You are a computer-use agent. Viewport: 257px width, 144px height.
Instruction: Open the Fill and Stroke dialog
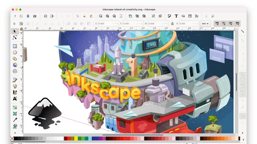click(170, 16)
